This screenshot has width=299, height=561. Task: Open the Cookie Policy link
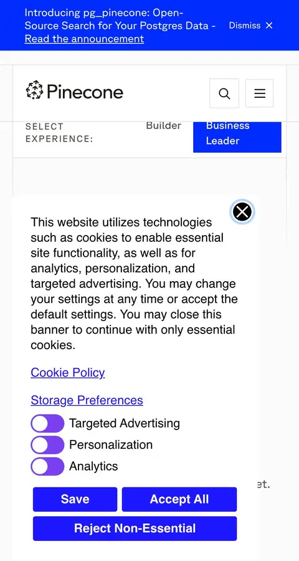click(68, 373)
